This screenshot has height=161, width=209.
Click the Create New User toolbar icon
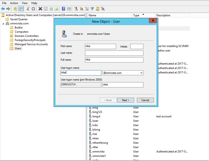point(76,9)
